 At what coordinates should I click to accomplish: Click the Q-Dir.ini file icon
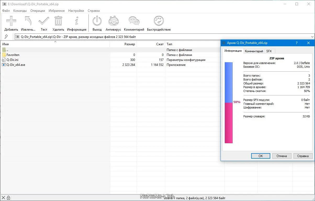(x=4, y=60)
